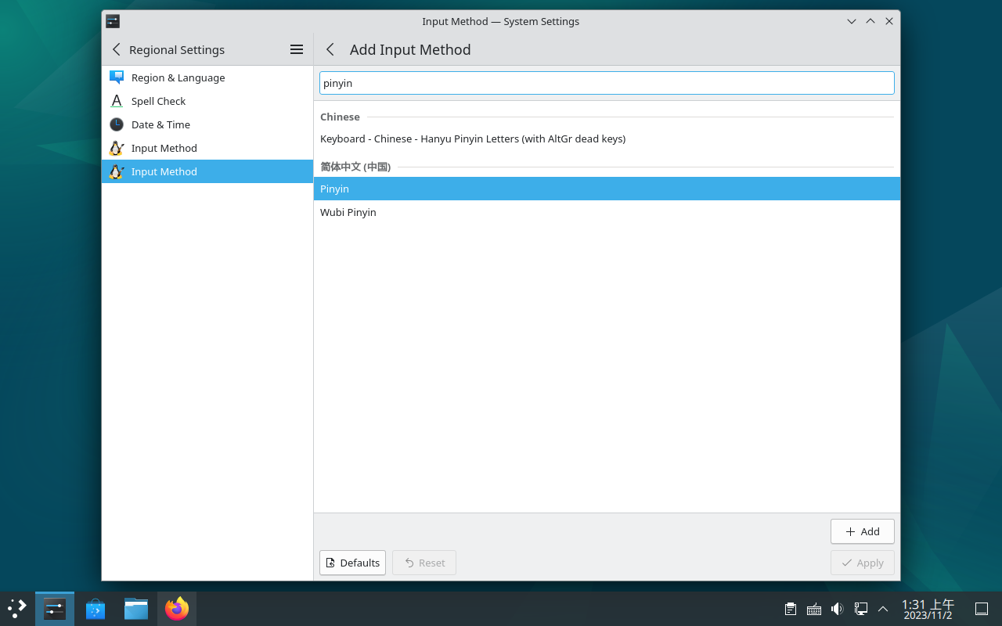Launch Firefox from the taskbar
This screenshot has height=626, width=1002.
click(x=177, y=608)
